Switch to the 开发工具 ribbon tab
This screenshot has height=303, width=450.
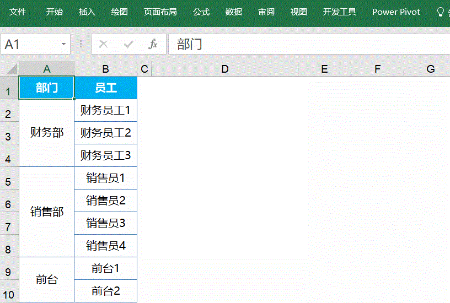click(x=340, y=12)
